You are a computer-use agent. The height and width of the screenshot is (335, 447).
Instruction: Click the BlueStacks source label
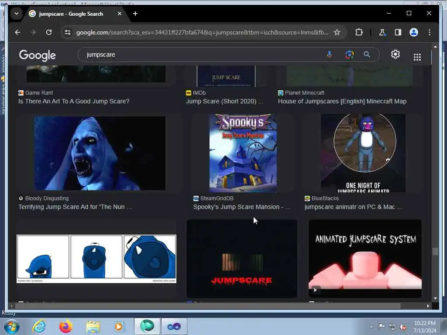[322, 198]
